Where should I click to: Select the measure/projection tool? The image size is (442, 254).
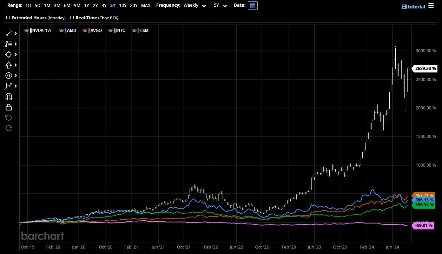(9, 86)
